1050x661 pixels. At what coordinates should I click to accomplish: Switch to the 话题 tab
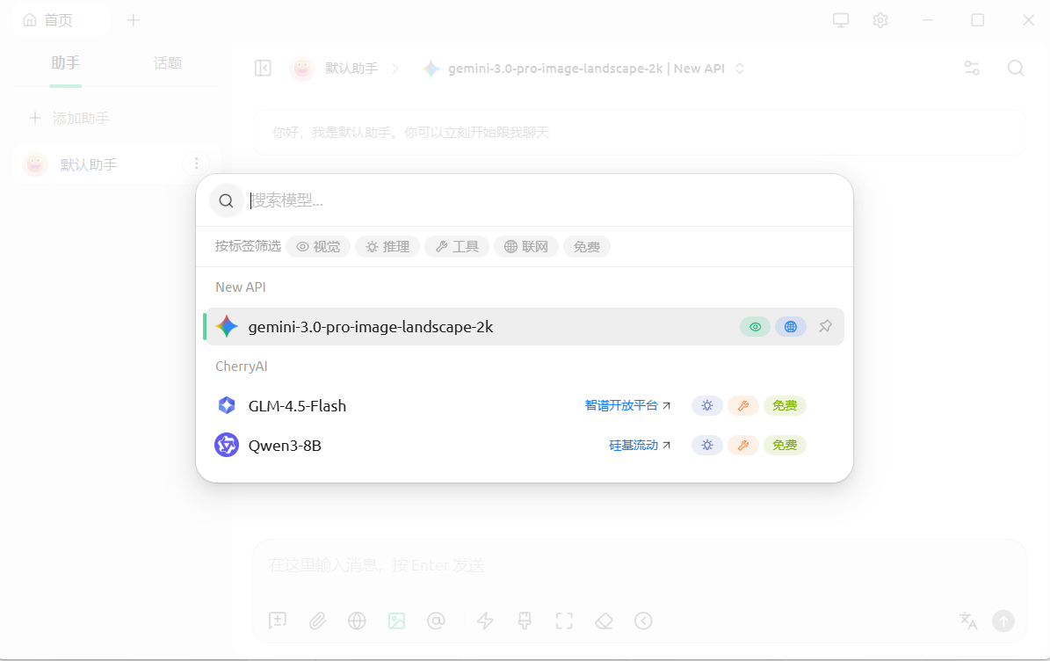click(168, 63)
